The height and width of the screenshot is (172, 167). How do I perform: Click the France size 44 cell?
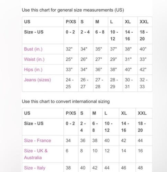tap(140, 140)
